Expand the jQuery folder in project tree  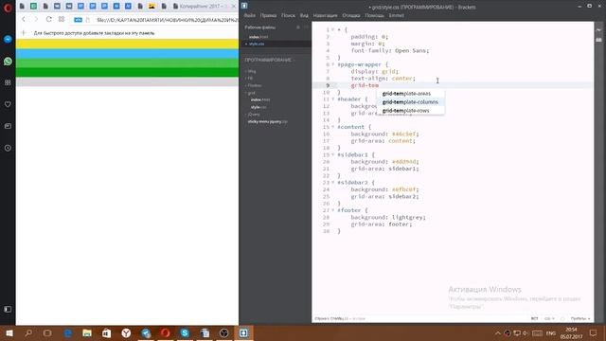(x=253, y=115)
